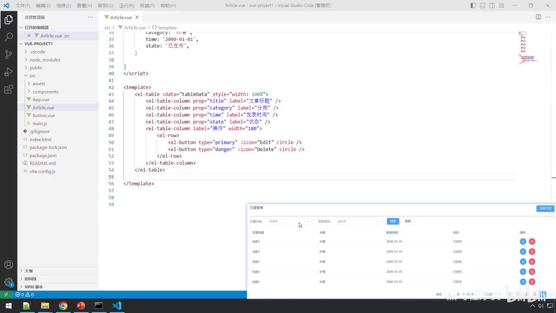Open App.vue file in explorer
Screen dimensions: 556x313
41,100
